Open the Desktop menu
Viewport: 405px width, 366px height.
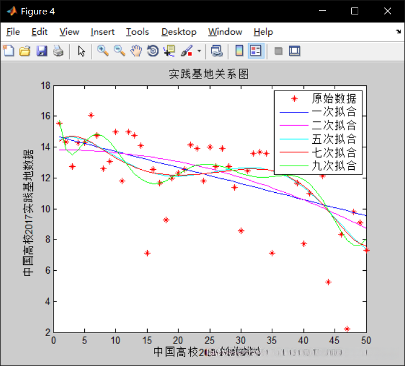point(179,32)
